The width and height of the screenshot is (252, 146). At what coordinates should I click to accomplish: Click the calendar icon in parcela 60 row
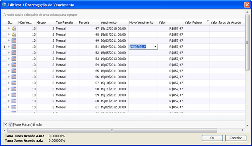pos(14,101)
